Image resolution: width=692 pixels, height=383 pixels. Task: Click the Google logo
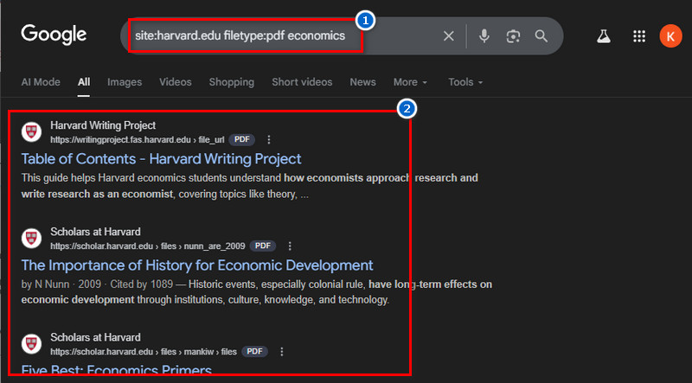(54, 35)
